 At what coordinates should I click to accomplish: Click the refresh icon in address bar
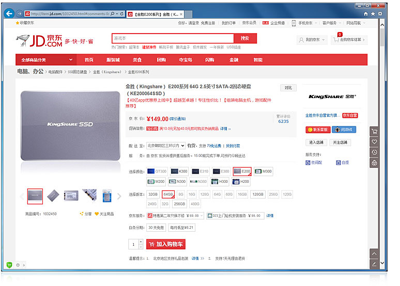121,14
